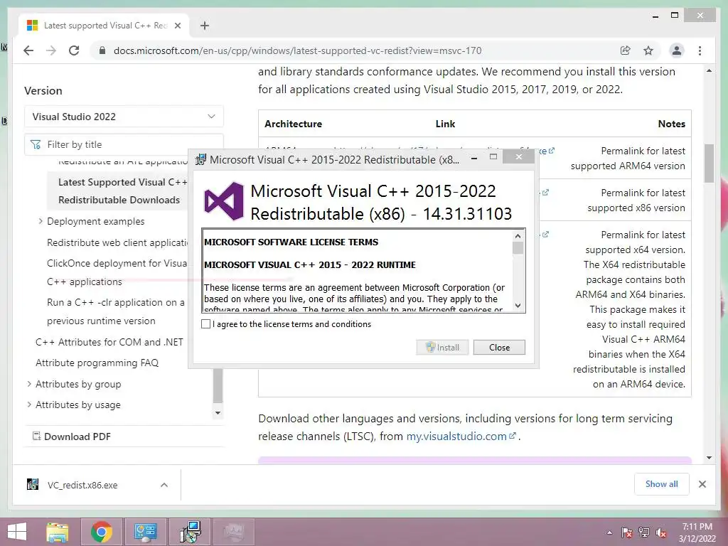The image size is (728, 546).
Task: Click the page scrollbar down arrow
Action: tap(709, 458)
